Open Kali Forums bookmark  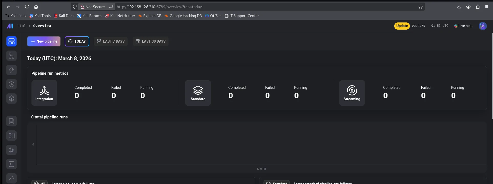[x=90, y=16]
